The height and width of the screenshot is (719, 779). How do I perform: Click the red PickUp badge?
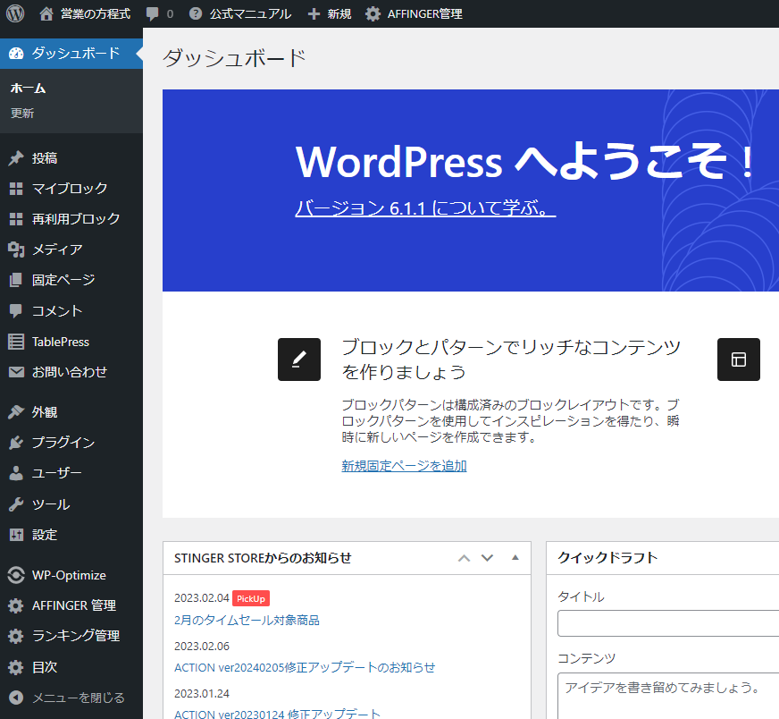tap(251, 598)
